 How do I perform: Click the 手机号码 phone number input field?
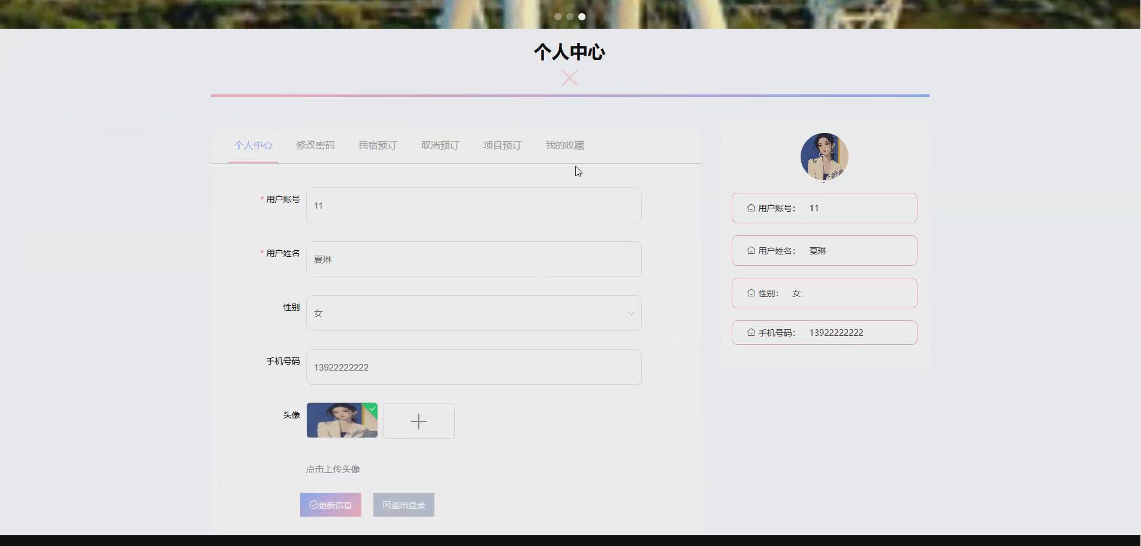(x=473, y=367)
